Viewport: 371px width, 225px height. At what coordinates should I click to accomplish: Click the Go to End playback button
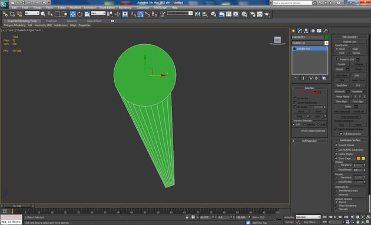point(346,217)
